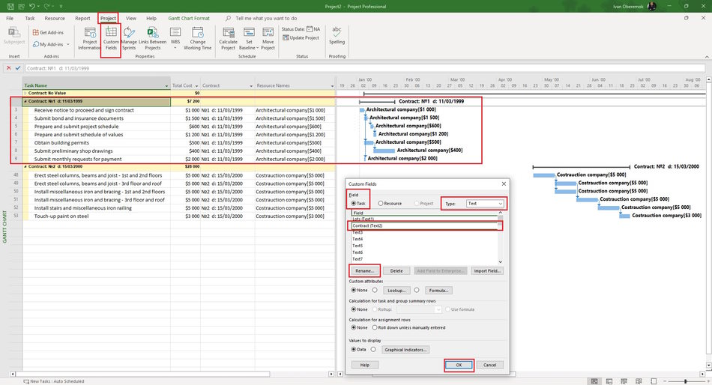
Task: Click the Delete button in Custom Fields
Action: pyautogui.click(x=396, y=270)
